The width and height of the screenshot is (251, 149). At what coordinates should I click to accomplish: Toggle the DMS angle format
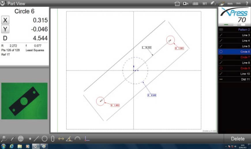pos(238,3)
